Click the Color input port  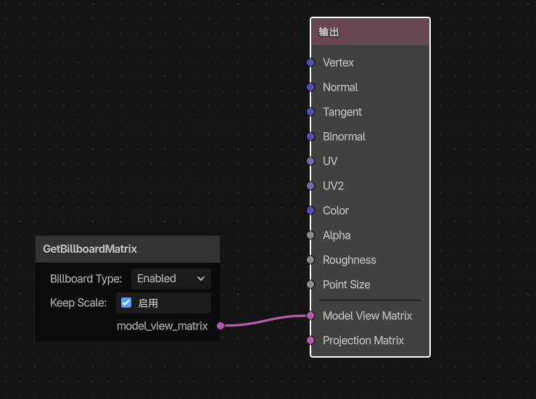[x=310, y=210]
